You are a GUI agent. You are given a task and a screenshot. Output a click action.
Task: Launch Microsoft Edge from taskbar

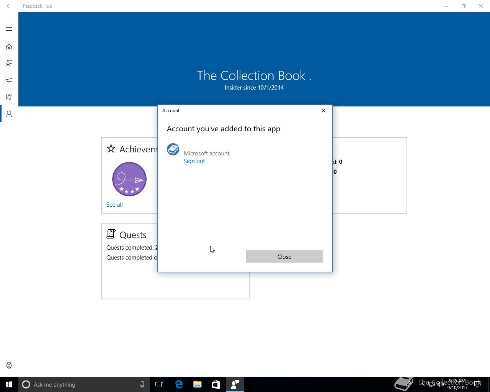click(179, 384)
